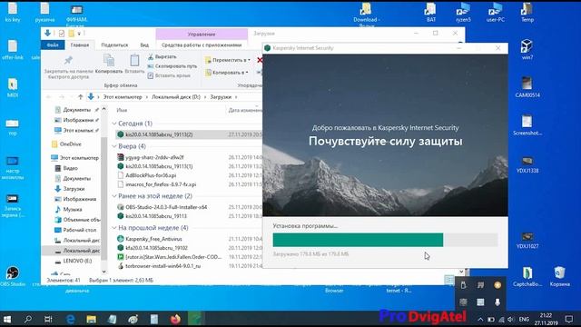
Task: Open the CaptchaBo... desktop icon
Action: coord(527,276)
